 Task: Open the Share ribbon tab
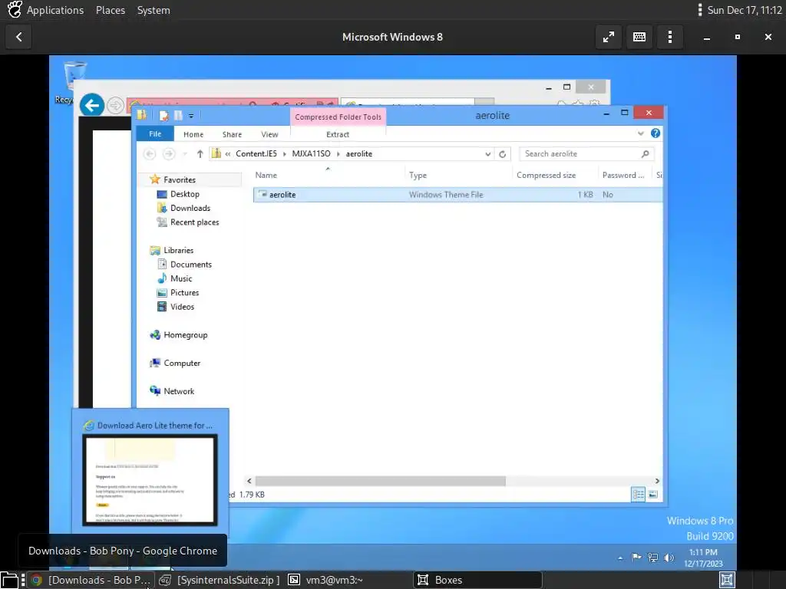pyautogui.click(x=232, y=134)
